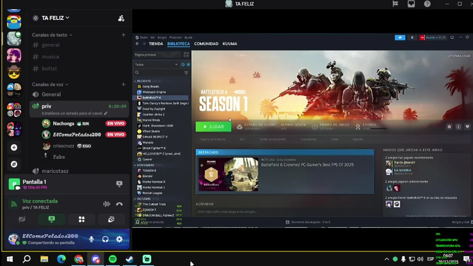Open Steam library Página principal
The image size is (473, 266).
click(145, 55)
